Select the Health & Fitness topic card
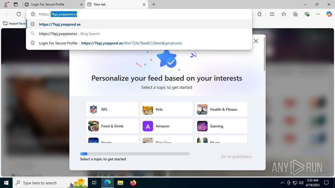Image resolution: width=335 pixels, height=188 pixels. (221, 109)
